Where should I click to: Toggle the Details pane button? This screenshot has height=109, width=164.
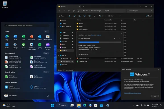click(x=149, y=16)
